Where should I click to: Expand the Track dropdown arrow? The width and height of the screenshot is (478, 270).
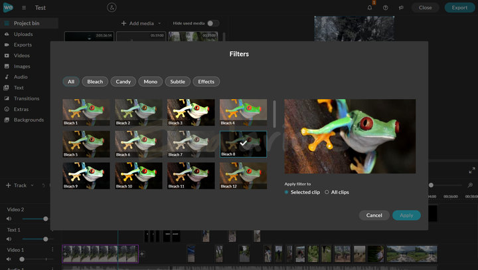[32, 186]
